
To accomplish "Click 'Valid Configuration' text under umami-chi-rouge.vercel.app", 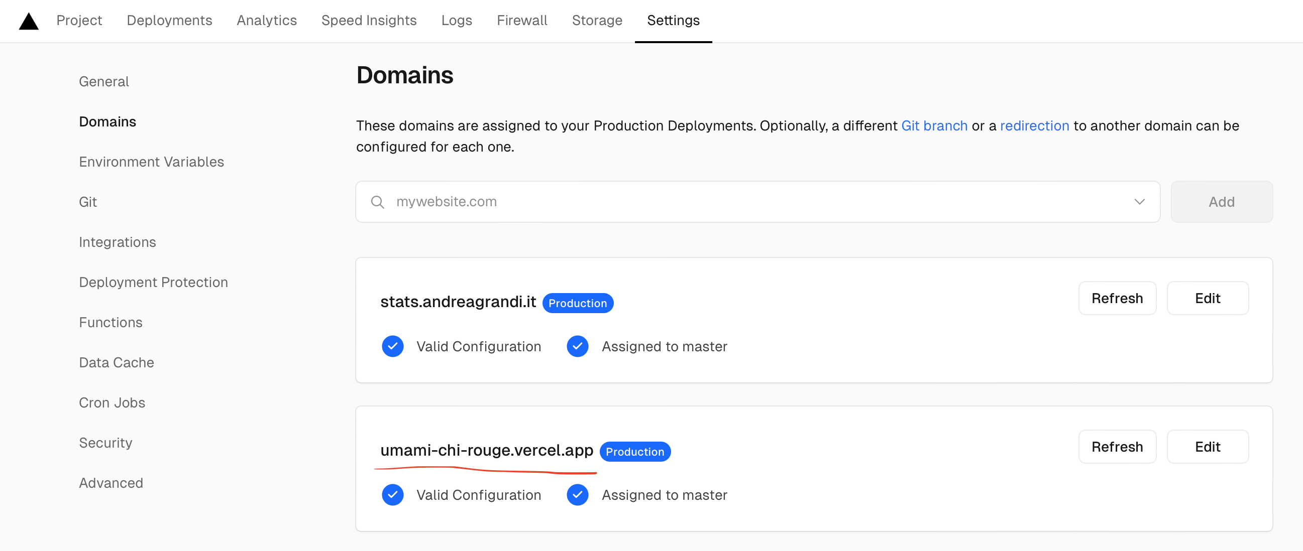I will click(479, 495).
